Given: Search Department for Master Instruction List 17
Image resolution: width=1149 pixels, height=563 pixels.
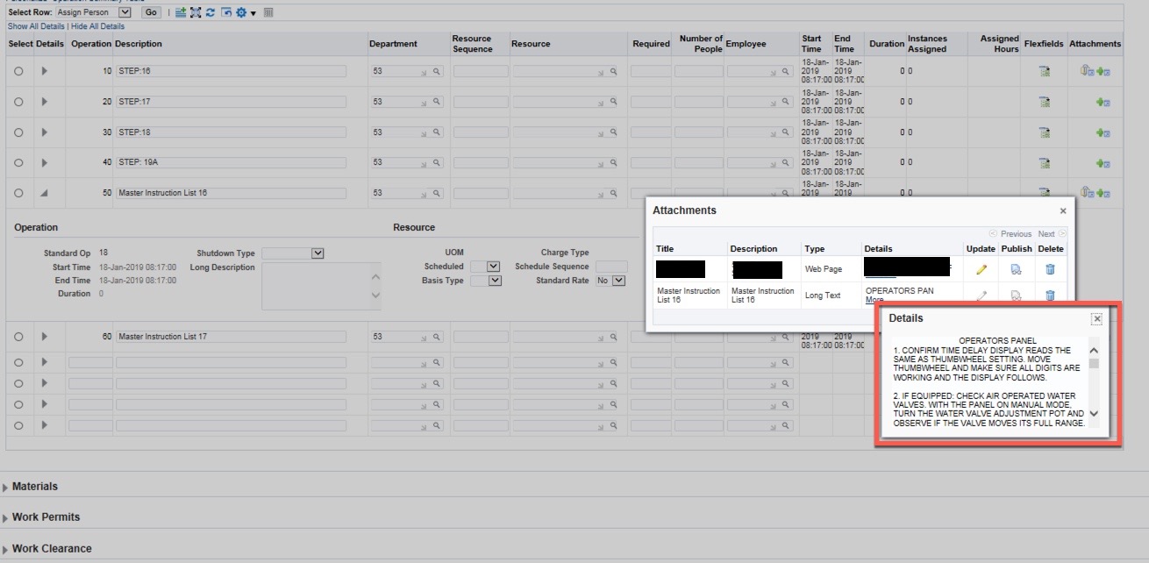Looking at the screenshot, I should pos(436,337).
